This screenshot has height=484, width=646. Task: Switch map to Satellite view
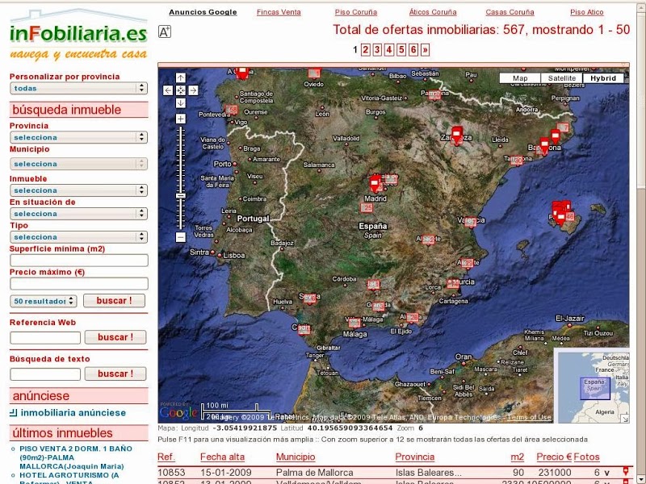[x=562, y=78]
